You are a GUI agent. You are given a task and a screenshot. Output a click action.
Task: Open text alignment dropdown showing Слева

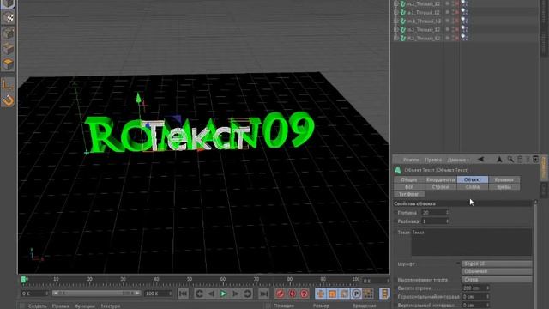click(x=497, y=280)
